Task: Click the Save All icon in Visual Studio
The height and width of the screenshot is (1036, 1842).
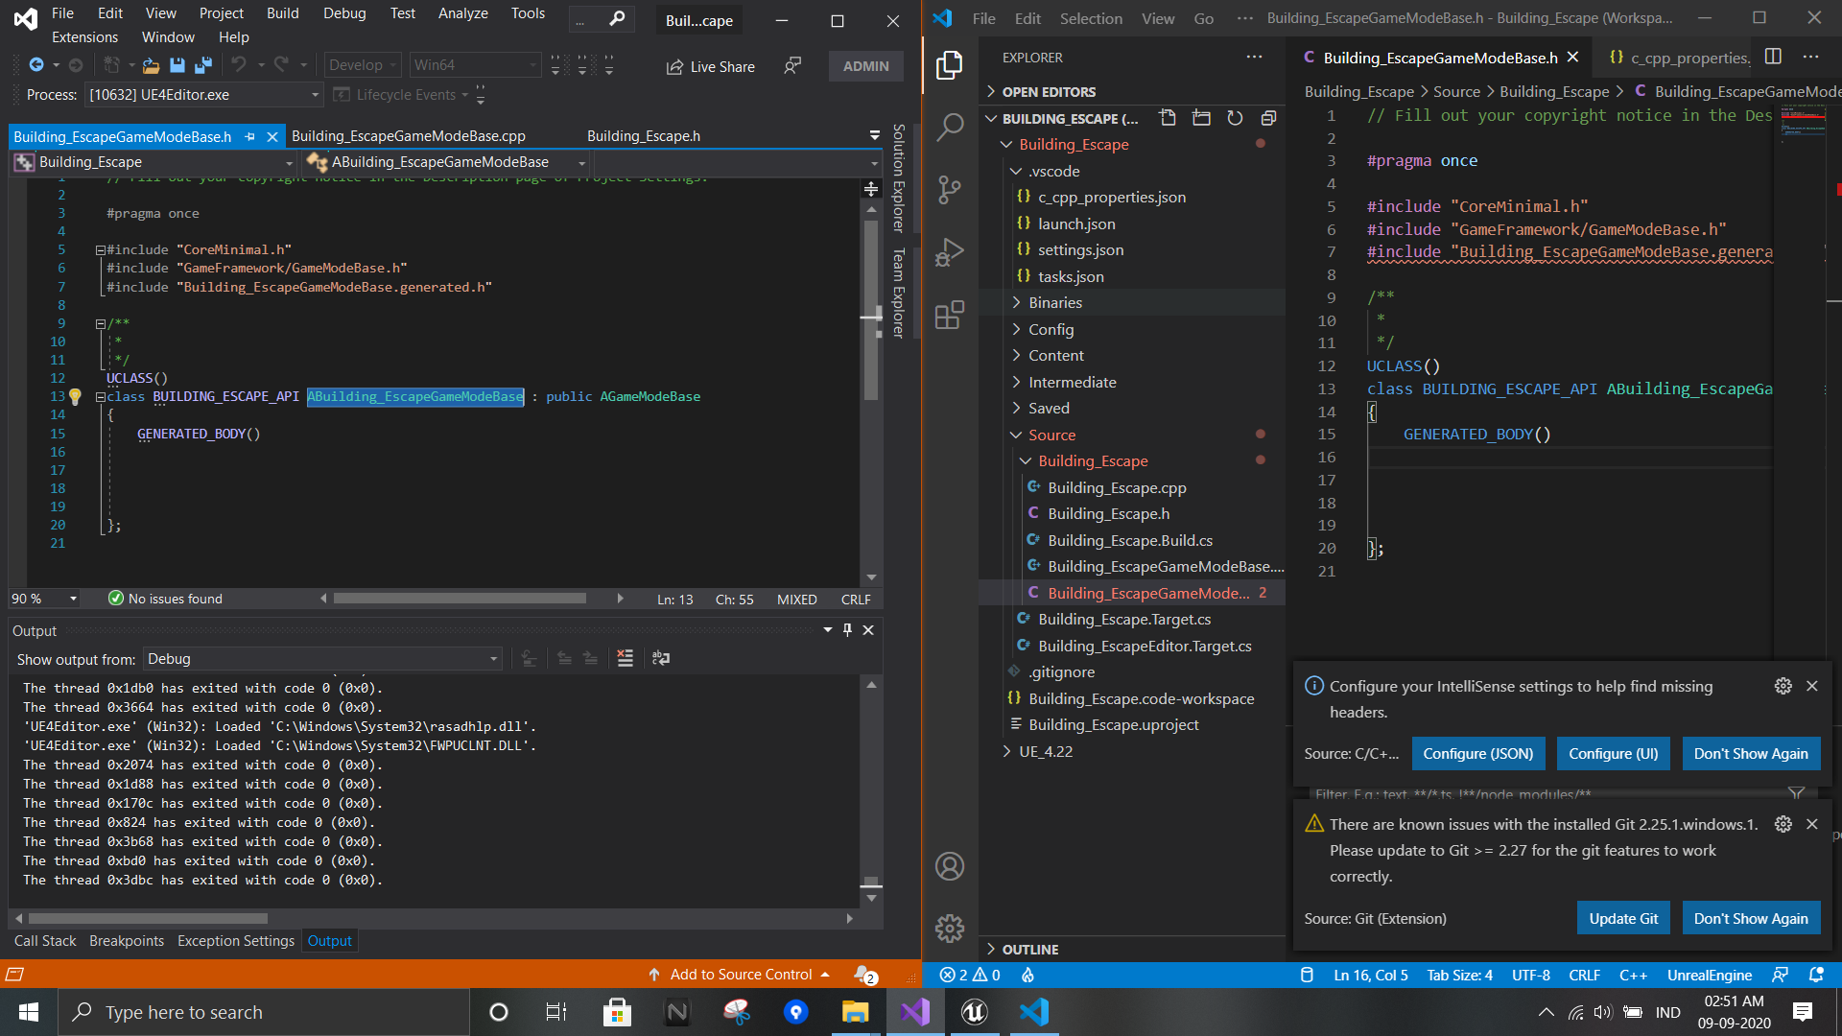Action: point(202,65)
